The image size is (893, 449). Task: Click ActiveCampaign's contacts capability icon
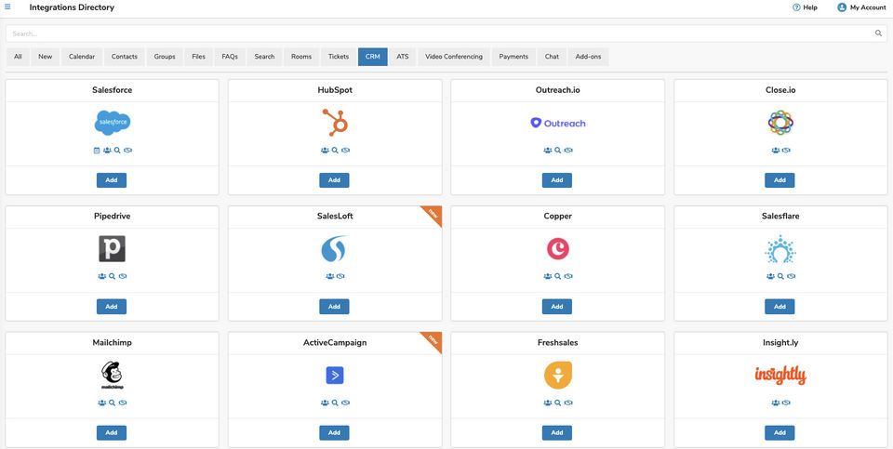pyautogui.click(x=325, y=403)
